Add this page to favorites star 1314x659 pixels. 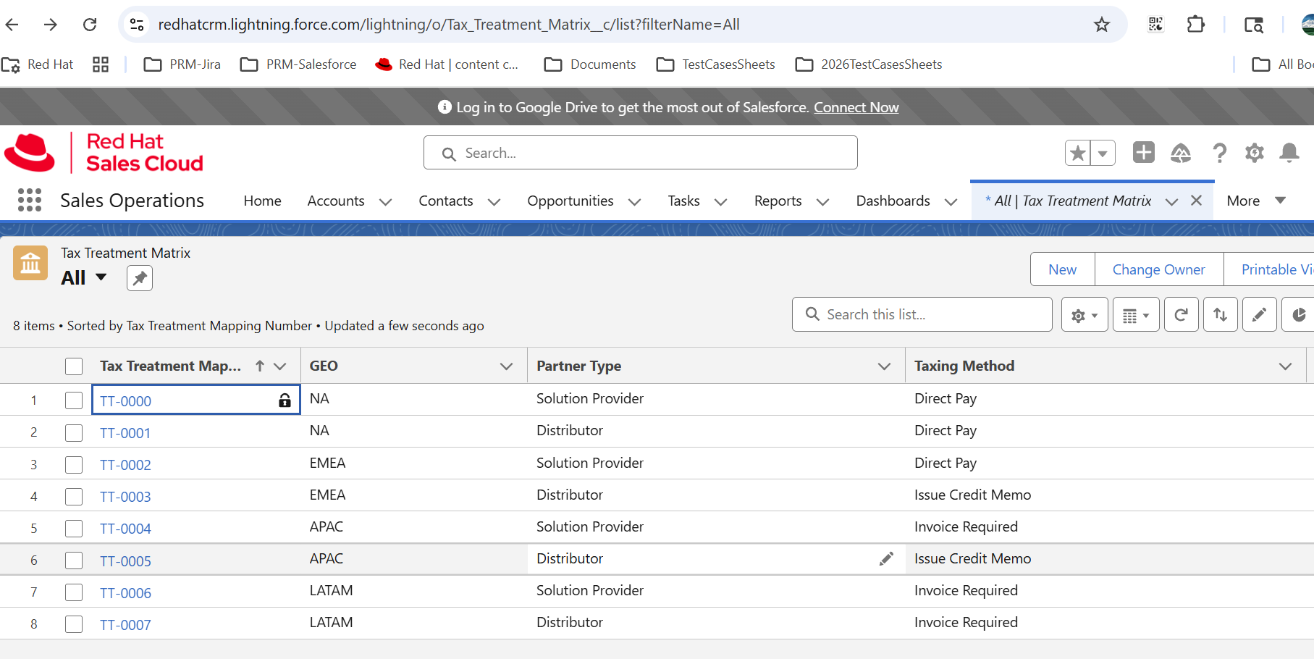click(1078, 153)
